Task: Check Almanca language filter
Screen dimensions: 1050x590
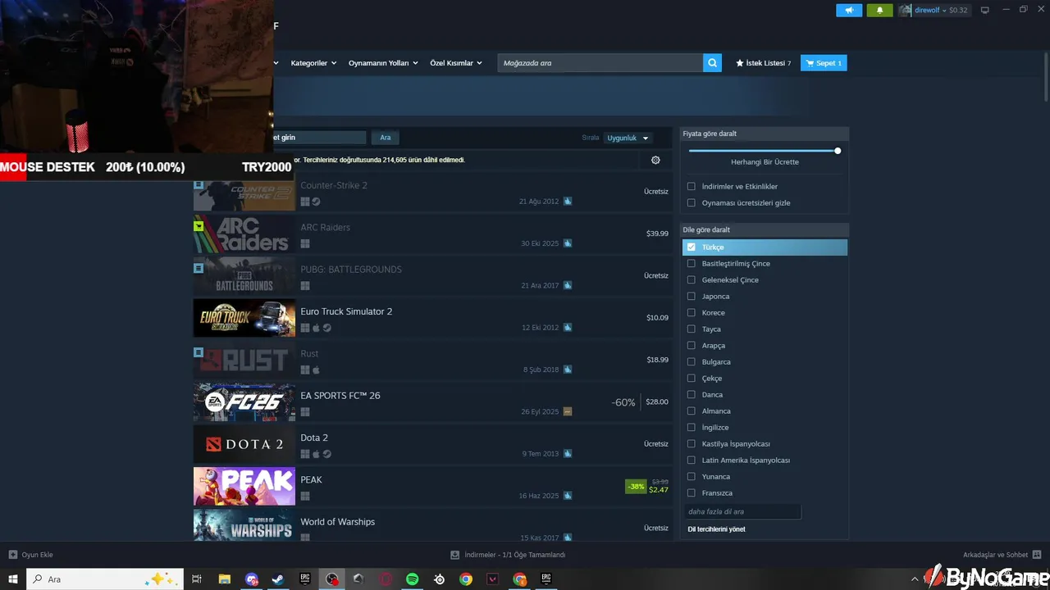Action: point(692,411)
